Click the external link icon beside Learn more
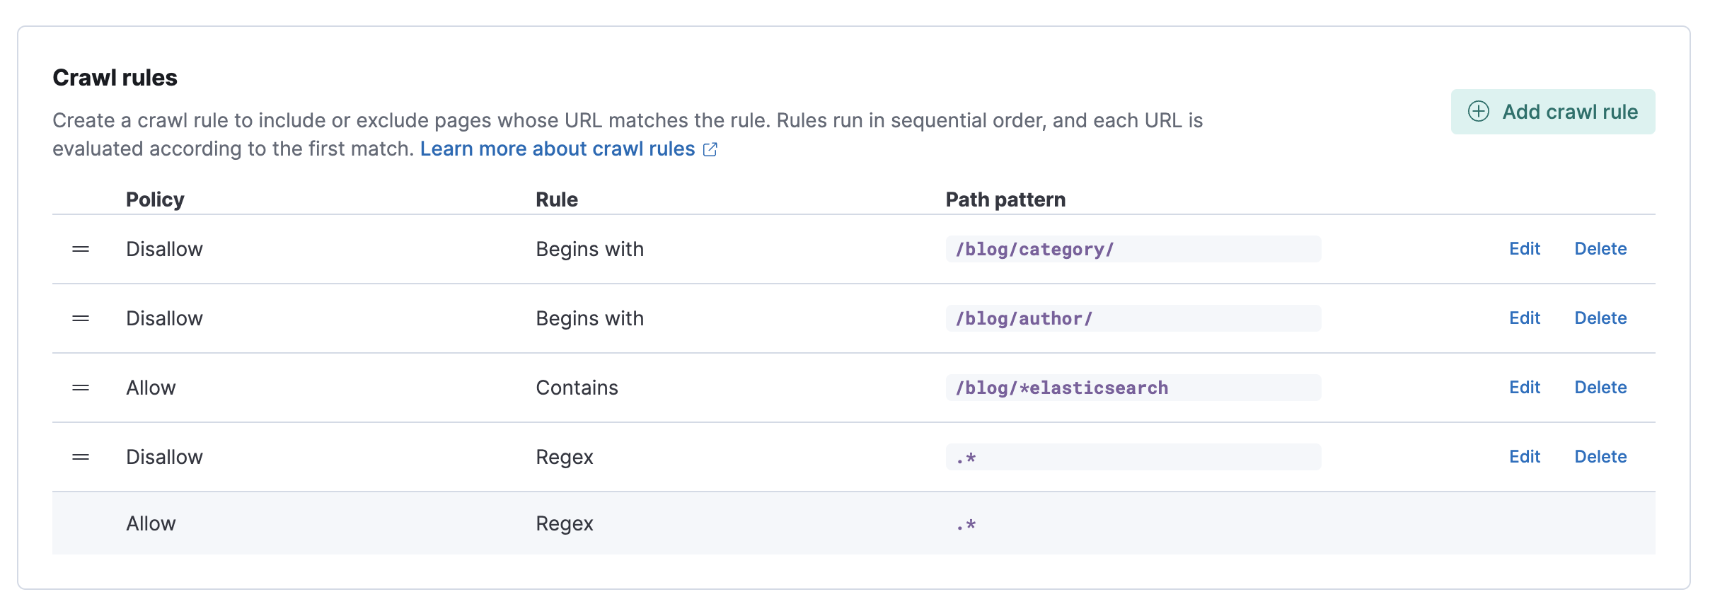The height and width of the screenshot is (604, 1715). [x=710, y=149]
